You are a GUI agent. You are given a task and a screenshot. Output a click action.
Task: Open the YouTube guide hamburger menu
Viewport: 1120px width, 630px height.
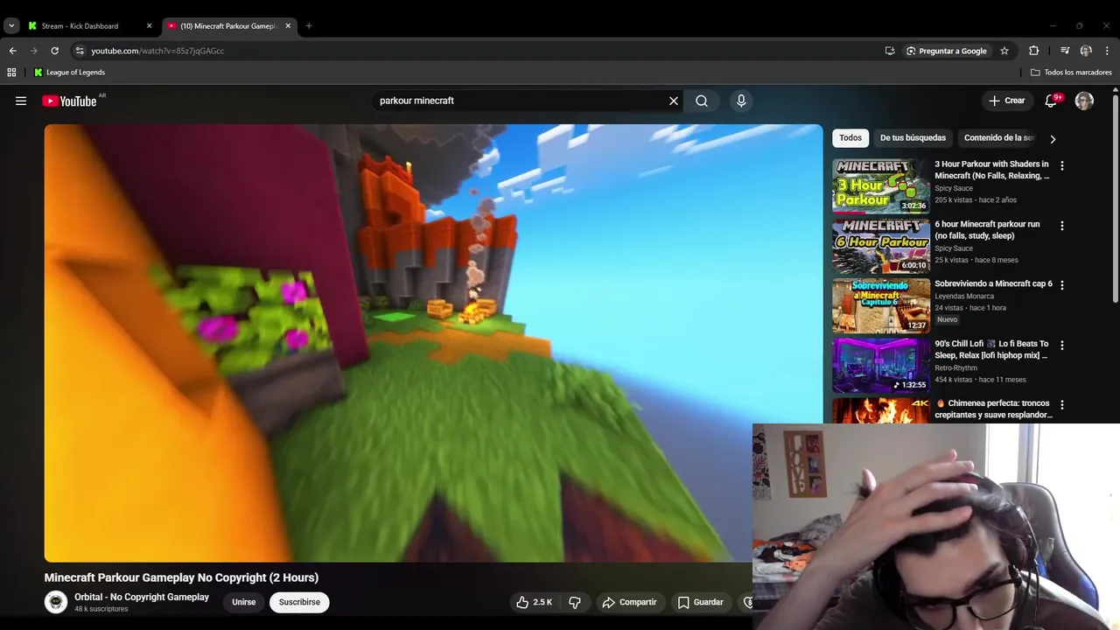21,101
